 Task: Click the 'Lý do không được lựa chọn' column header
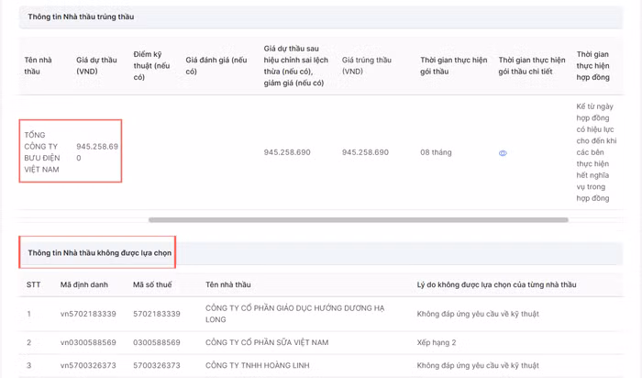[x=496, y=284]
